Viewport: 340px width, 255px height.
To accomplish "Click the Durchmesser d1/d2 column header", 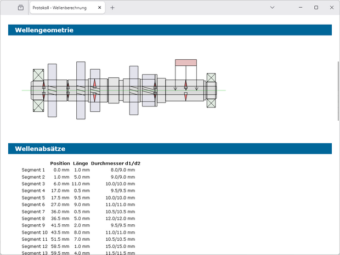I will [116, 163].
